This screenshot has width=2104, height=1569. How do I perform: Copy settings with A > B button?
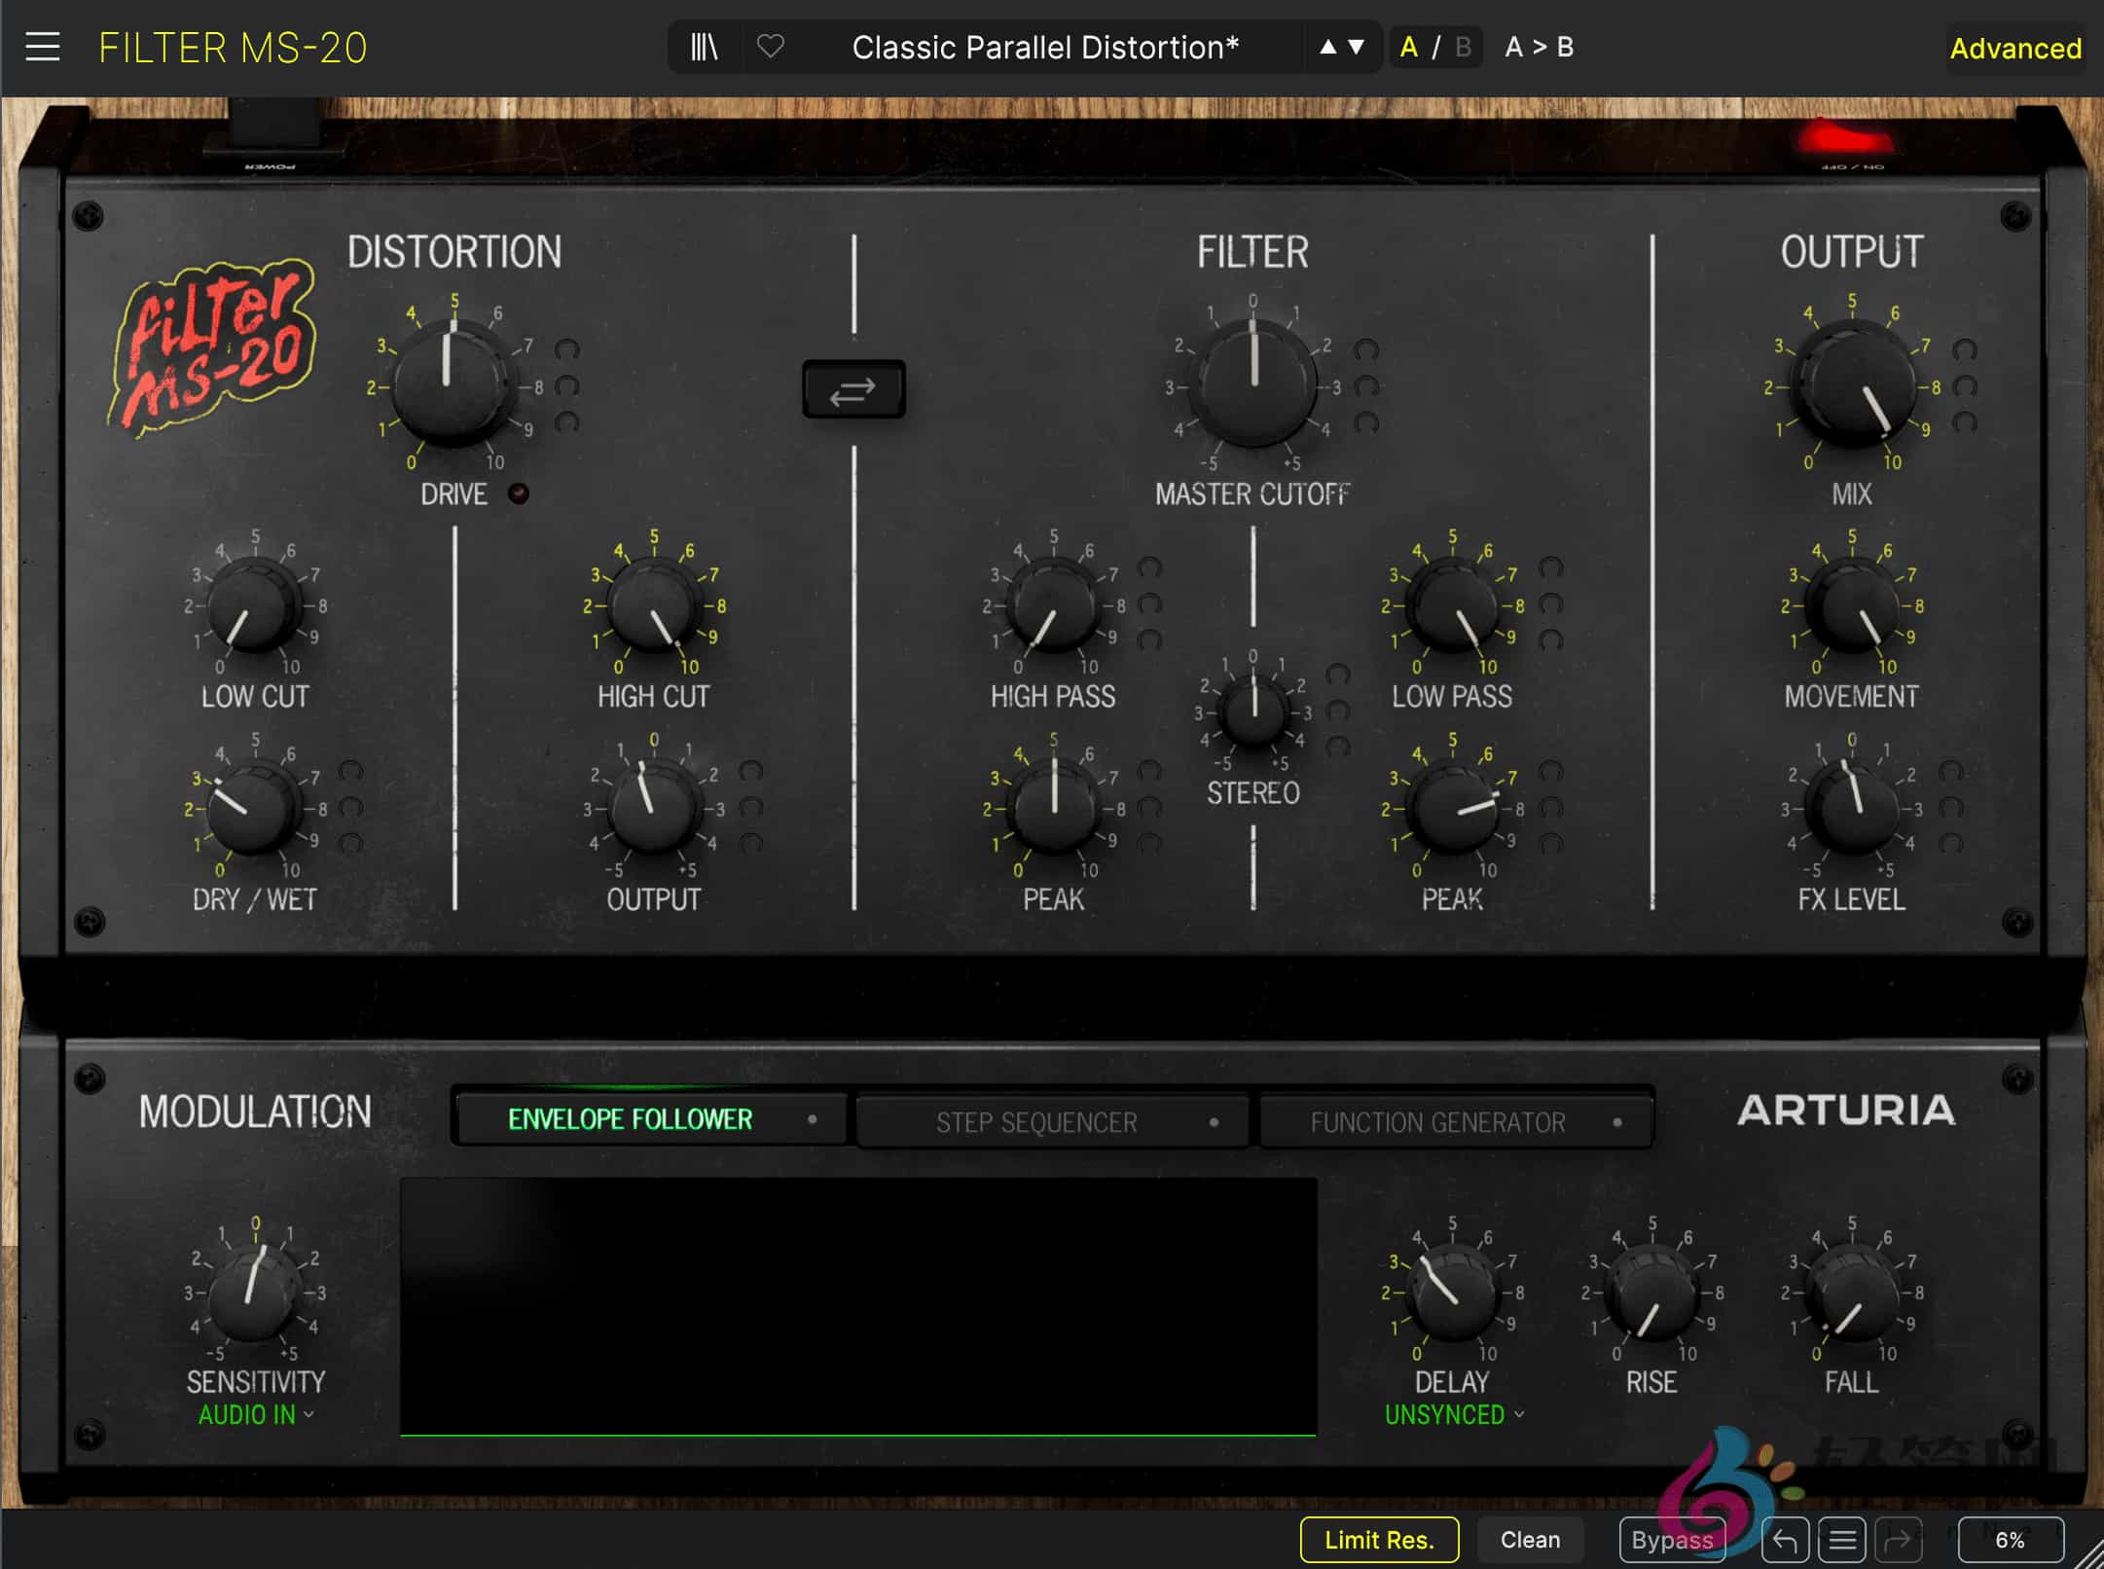pos(1539,47)
